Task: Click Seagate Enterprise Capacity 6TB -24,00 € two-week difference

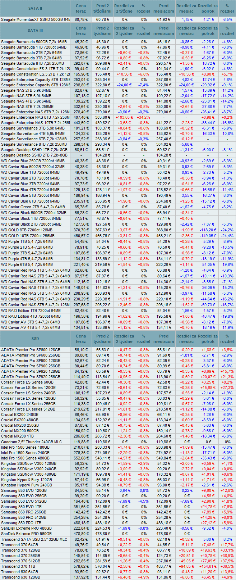Action: [x=124, y=85]
